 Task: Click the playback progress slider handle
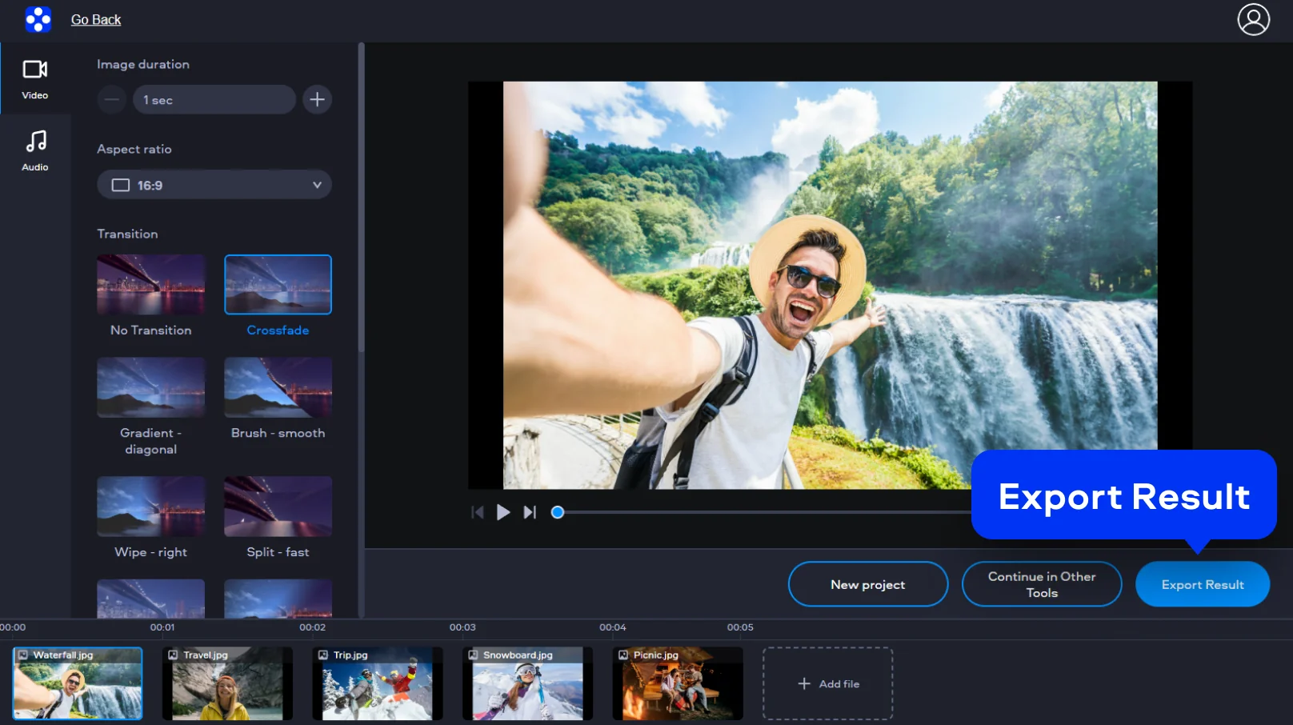coord(558,512)
